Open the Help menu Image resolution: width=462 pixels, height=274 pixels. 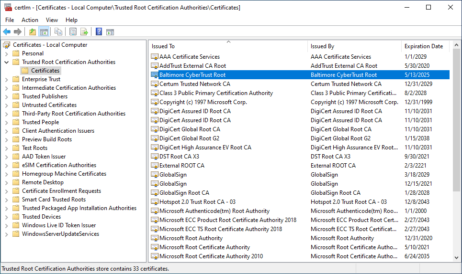point(71,20)
